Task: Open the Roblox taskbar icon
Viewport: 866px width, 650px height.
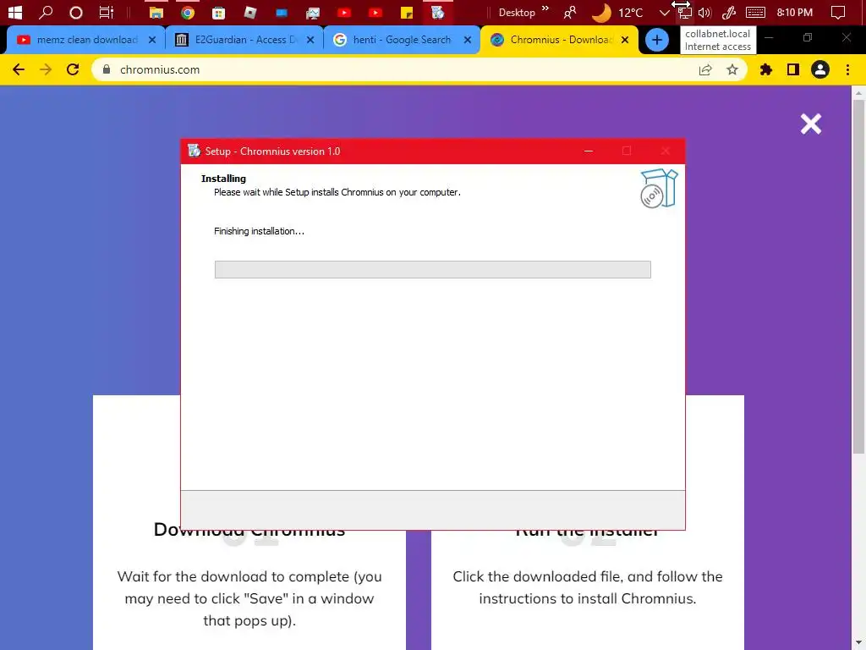Action: click(250, 12)
